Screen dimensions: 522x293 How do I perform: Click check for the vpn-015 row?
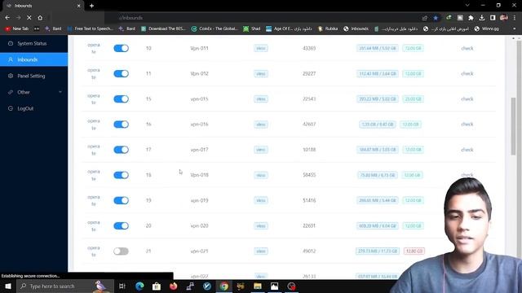point(467,99)
